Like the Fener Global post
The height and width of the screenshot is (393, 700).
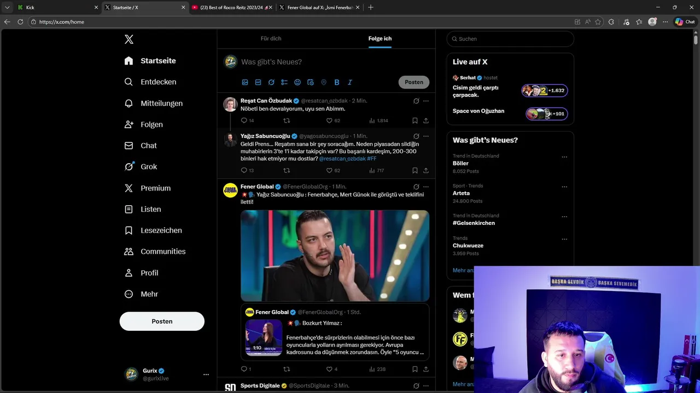tap(329, 370)
